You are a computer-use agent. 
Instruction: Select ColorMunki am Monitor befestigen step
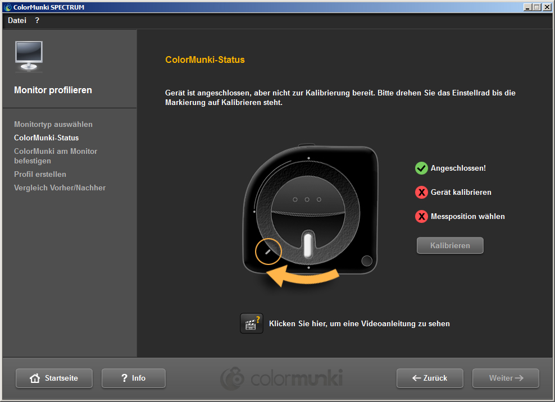[x=56, y=156]
